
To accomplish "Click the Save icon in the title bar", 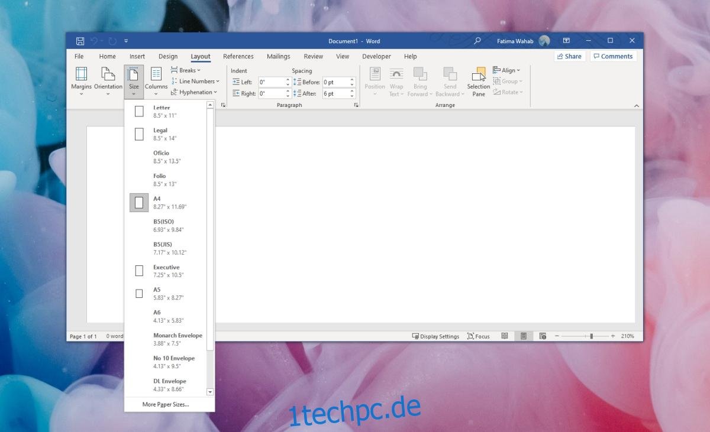I will [80, 41].
